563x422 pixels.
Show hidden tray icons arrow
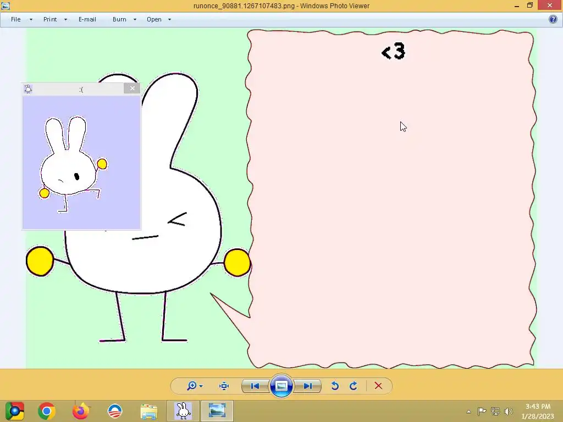click(468, 412)
